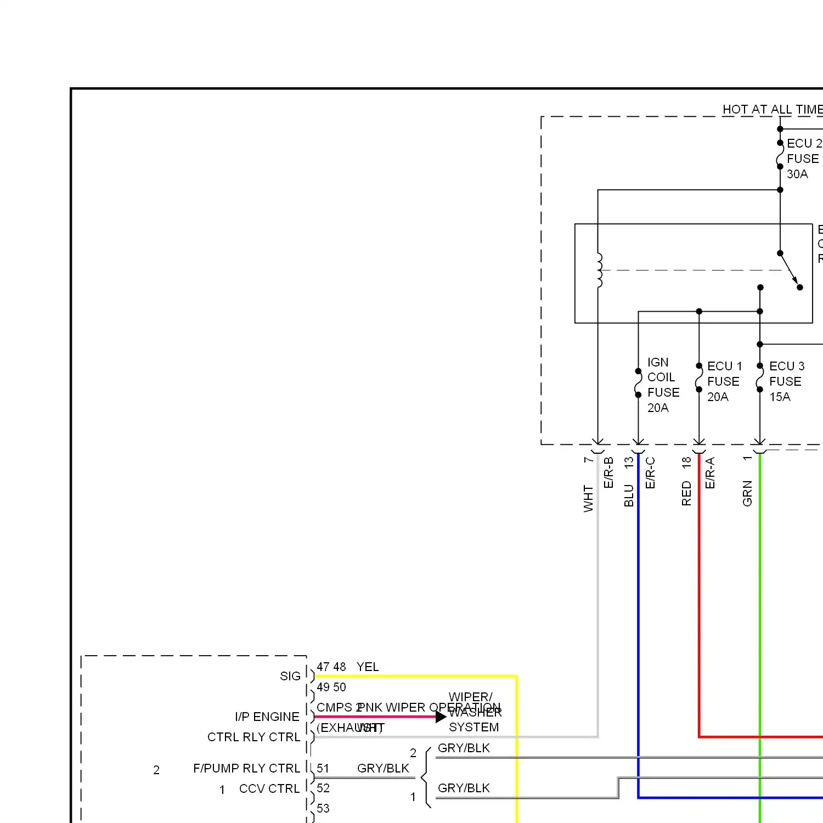The height and width of the screenshot is (823, 823).
Task: Click the pink wire to the wiper system
Action: click(375, 717)
